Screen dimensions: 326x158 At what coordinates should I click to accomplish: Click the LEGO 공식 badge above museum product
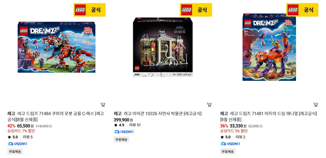(x=196, y=10)
